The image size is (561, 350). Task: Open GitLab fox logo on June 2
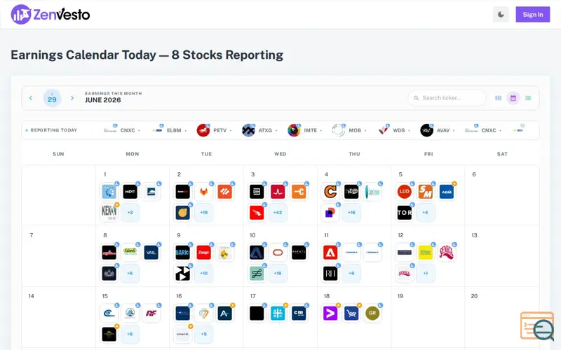tap(203, 192)
